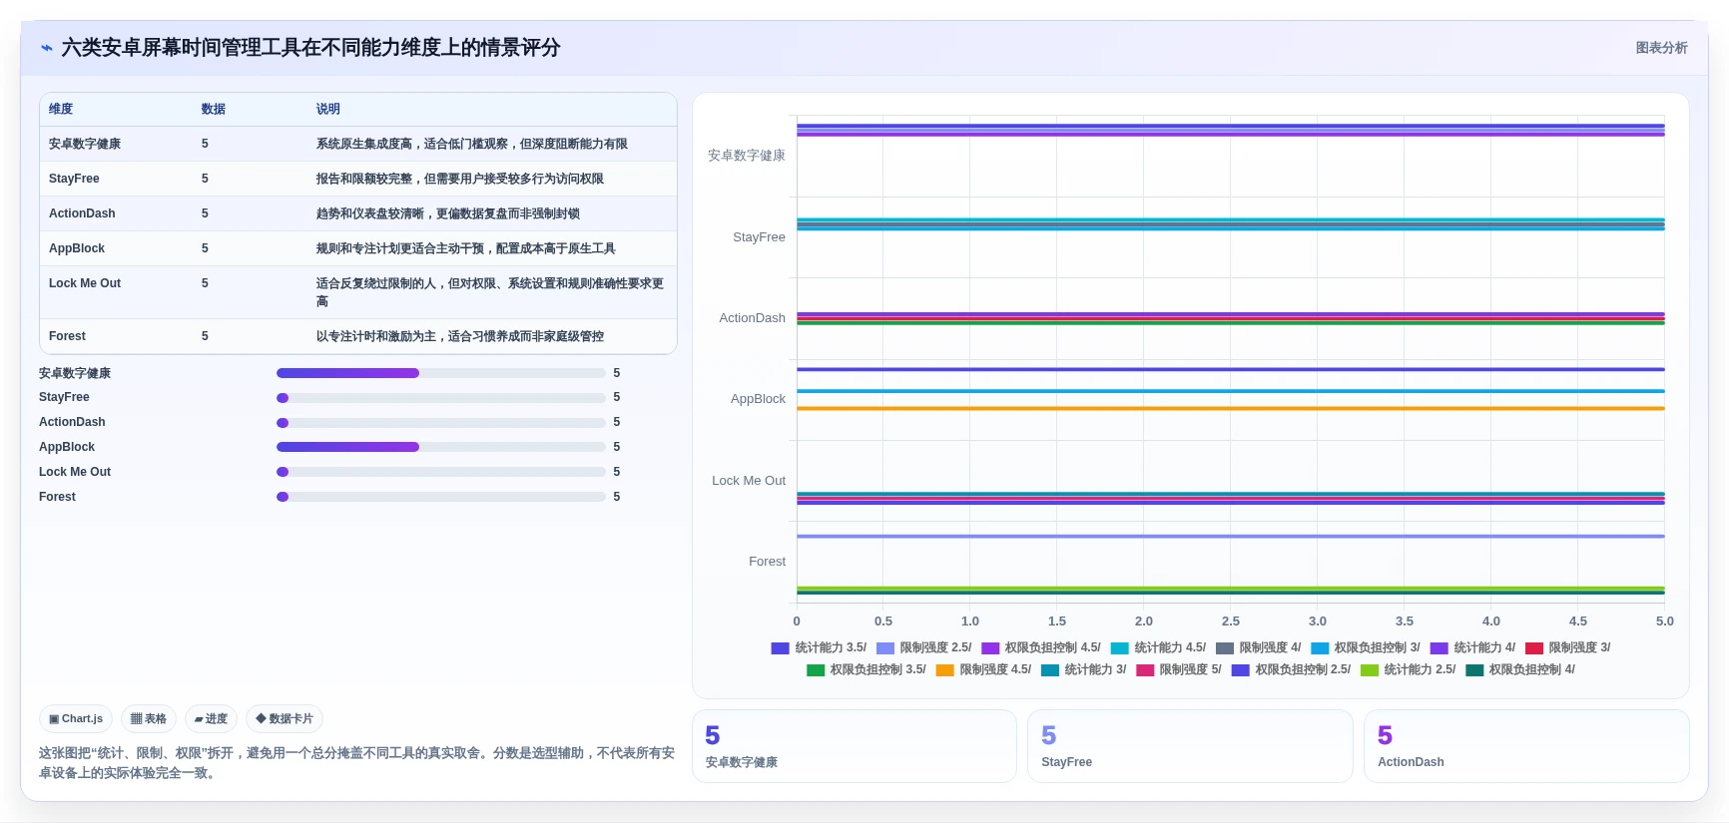Viewport: 1729px width, 823px height.
Task: Click the 安卓数字健康 progress bar
Action: pos(441,373)
